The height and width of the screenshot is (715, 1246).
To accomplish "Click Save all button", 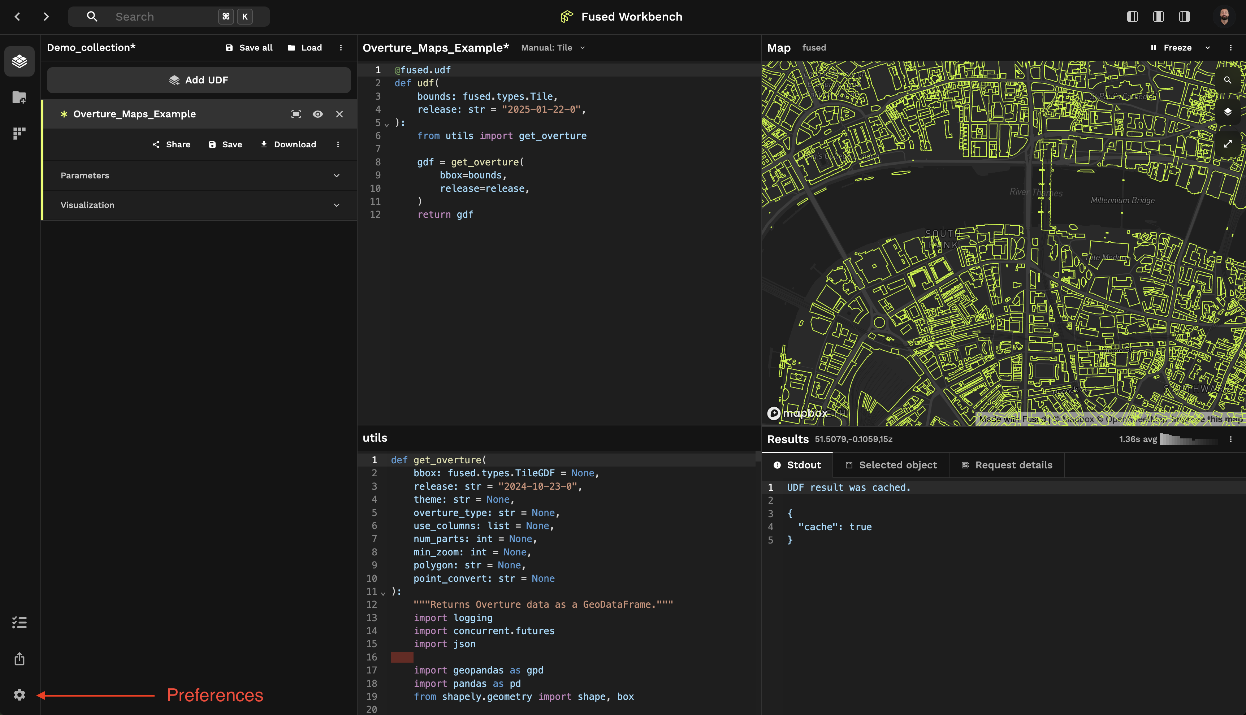I will coord(249,48).
